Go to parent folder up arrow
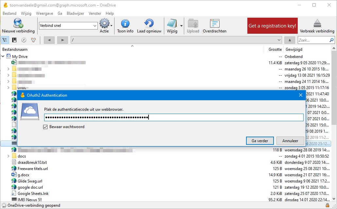 click(x=290, y=40)
